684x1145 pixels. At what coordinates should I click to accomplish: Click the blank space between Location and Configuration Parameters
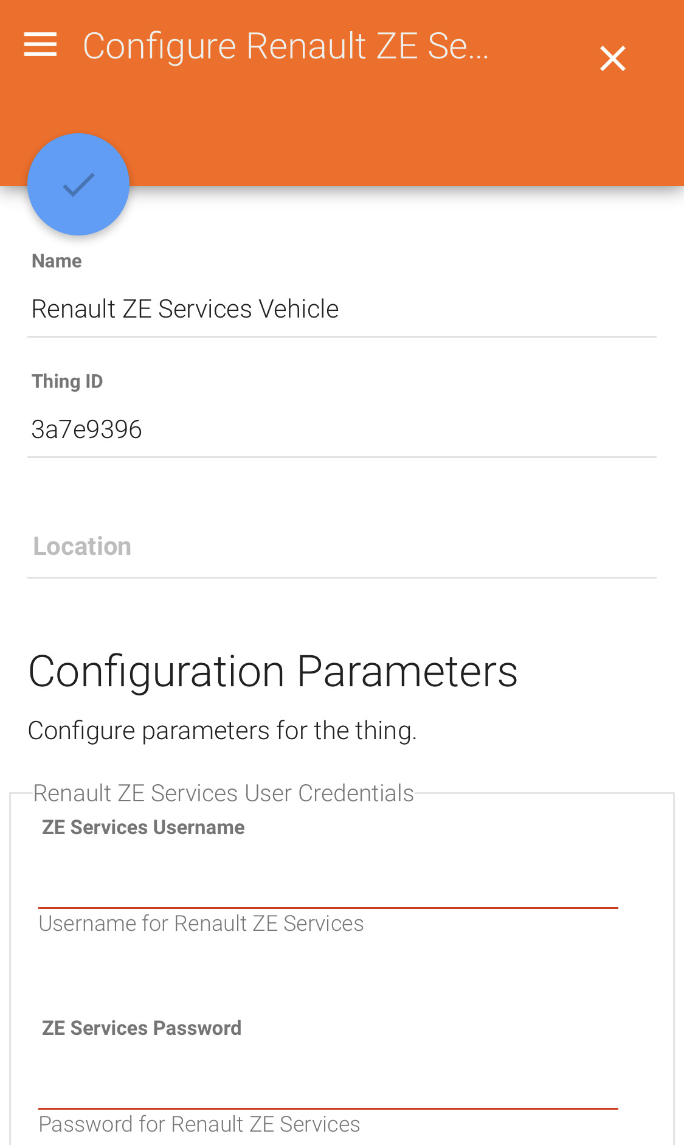(340, 611)
